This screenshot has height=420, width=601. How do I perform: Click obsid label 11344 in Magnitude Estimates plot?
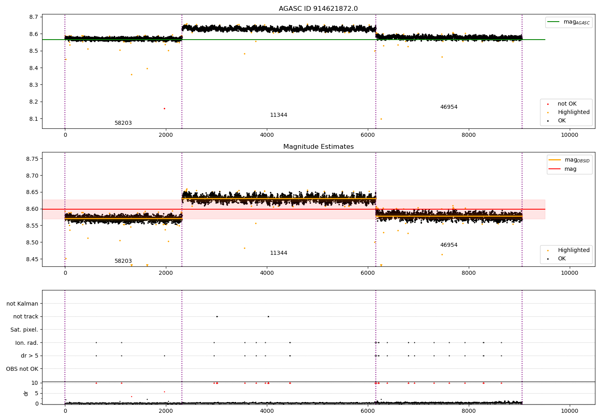(x=278, y=253)
